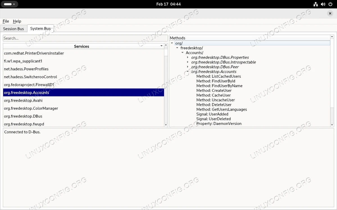Screen dimensions: 337x210
Task: Select Method: CreateUser
Action: click(214, 90)
